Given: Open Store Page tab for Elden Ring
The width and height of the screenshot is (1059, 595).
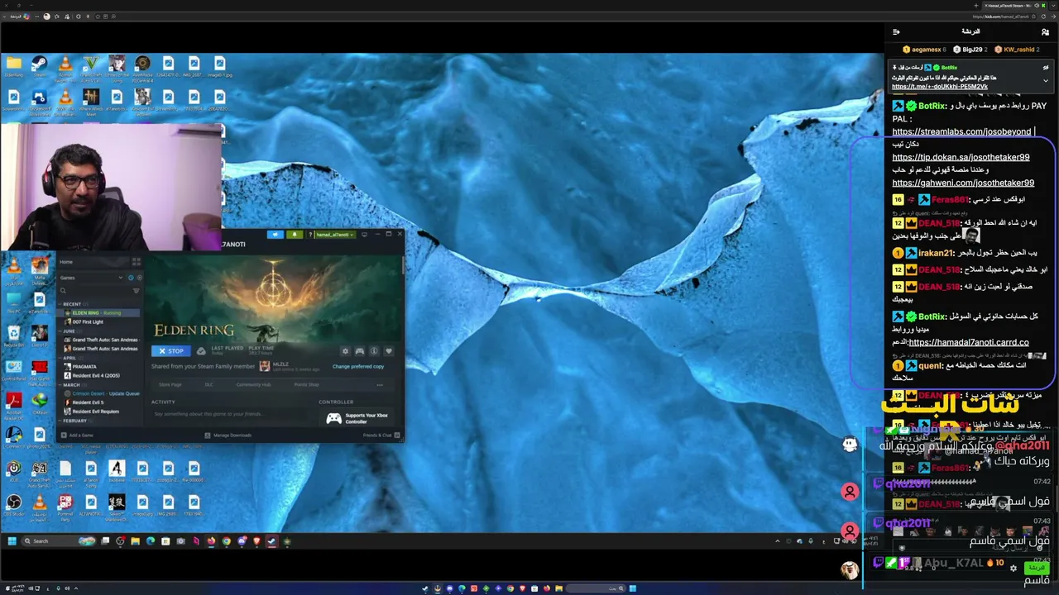Looking at the screenshot, I should 170,384.
